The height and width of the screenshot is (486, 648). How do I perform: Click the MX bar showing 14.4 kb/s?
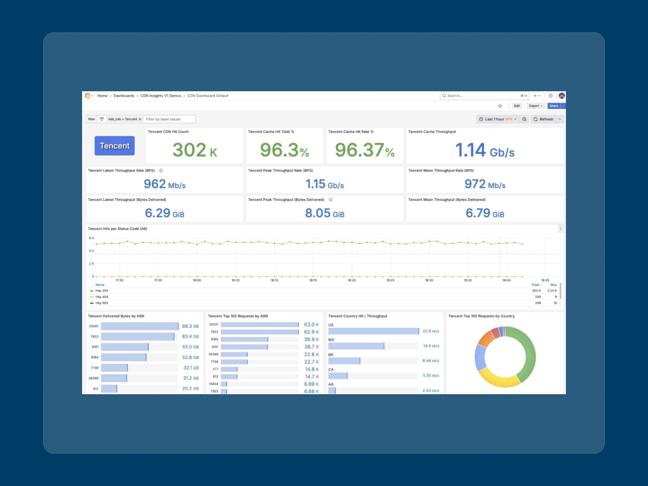coord(356,346)
